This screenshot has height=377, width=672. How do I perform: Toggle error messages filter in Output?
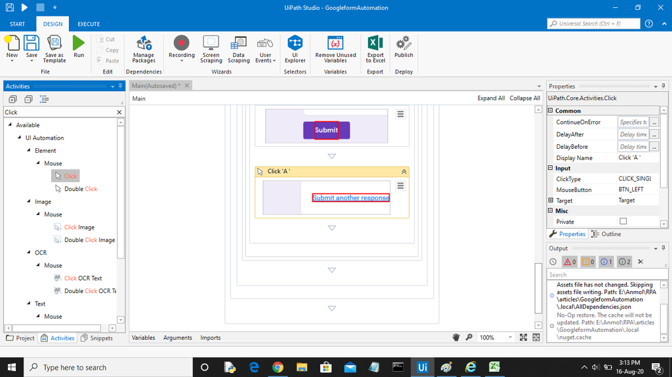click(570, 262)
